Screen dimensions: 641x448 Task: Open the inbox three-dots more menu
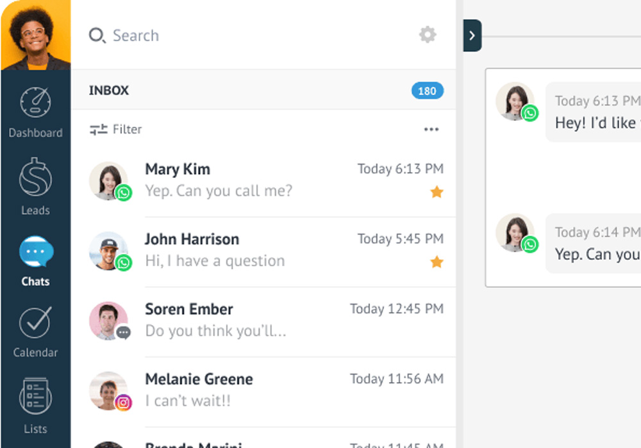coord(431,129)
